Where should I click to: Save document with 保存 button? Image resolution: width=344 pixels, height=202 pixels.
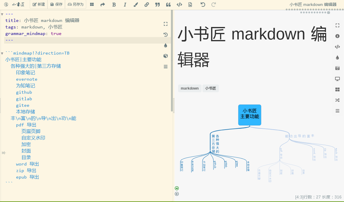(x=56, y=4)
